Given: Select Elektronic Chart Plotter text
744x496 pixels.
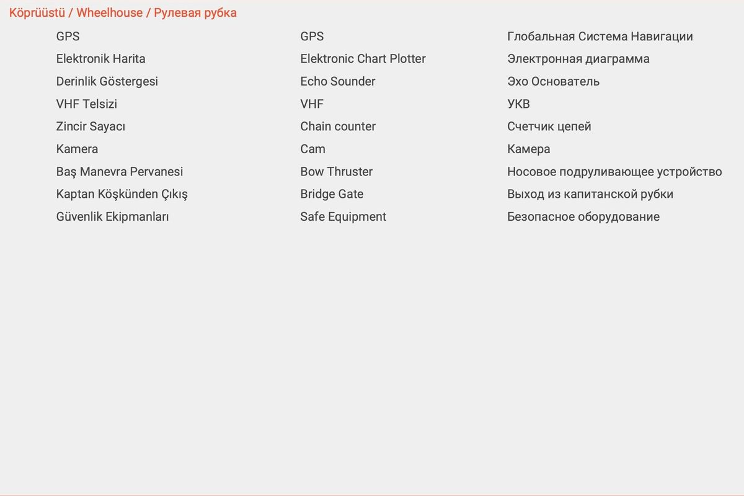Looking at the screenshot, I should pos(363,59).
